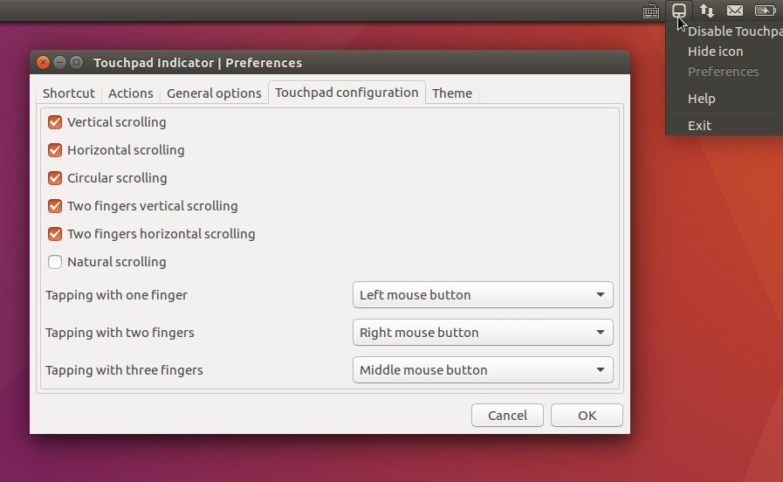Image resolution: width=783 pixels, height=482 pixels.
Task: Open the keyboard indicator in the top panel
Action: (650, 10)
